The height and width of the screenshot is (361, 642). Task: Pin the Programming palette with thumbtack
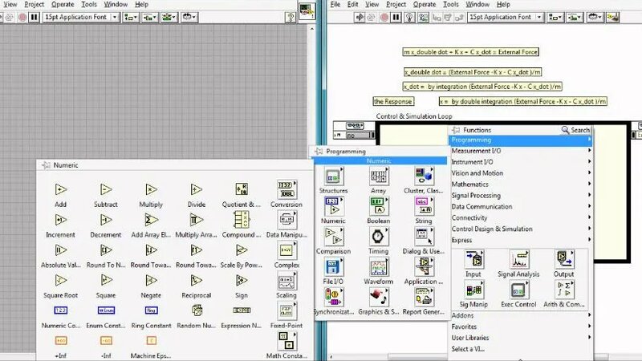[x=319, y=151]
